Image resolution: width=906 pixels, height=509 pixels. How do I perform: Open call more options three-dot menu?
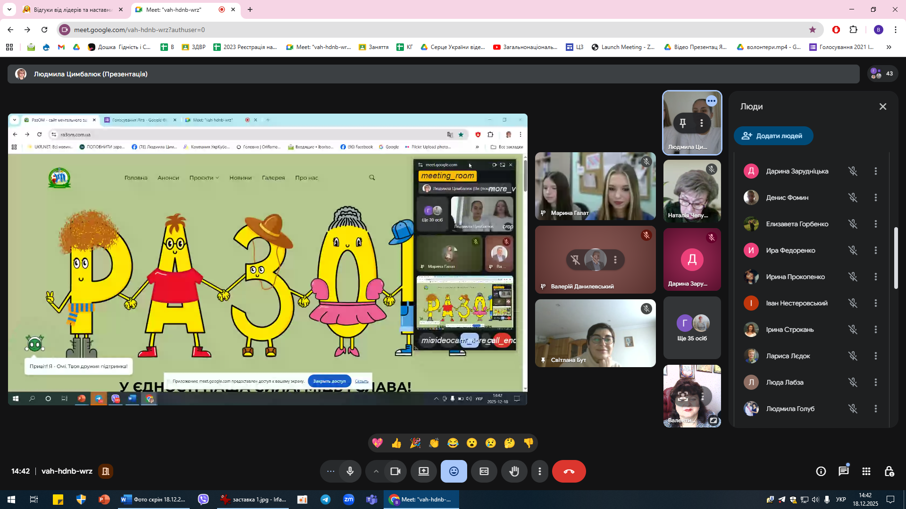pos(540,471)
